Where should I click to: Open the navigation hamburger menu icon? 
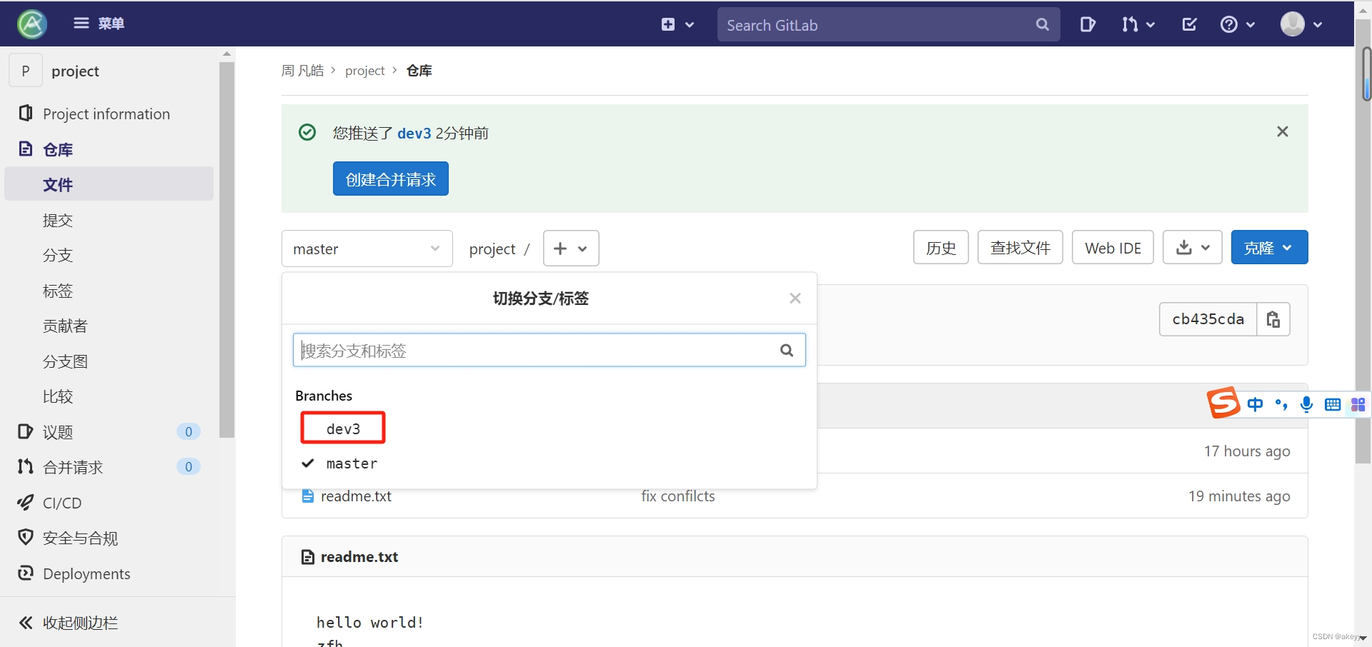[81, 24]
